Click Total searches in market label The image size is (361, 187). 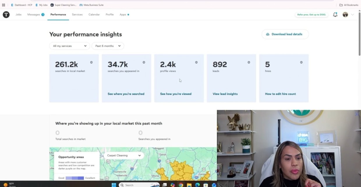[x=70, y=139]
